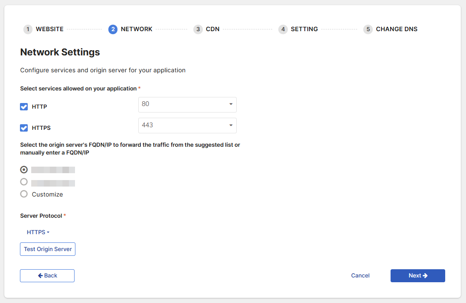Screen dimensions: 466x303
Task: Select the second suggested origin server option
Action: tap(24, 182)
